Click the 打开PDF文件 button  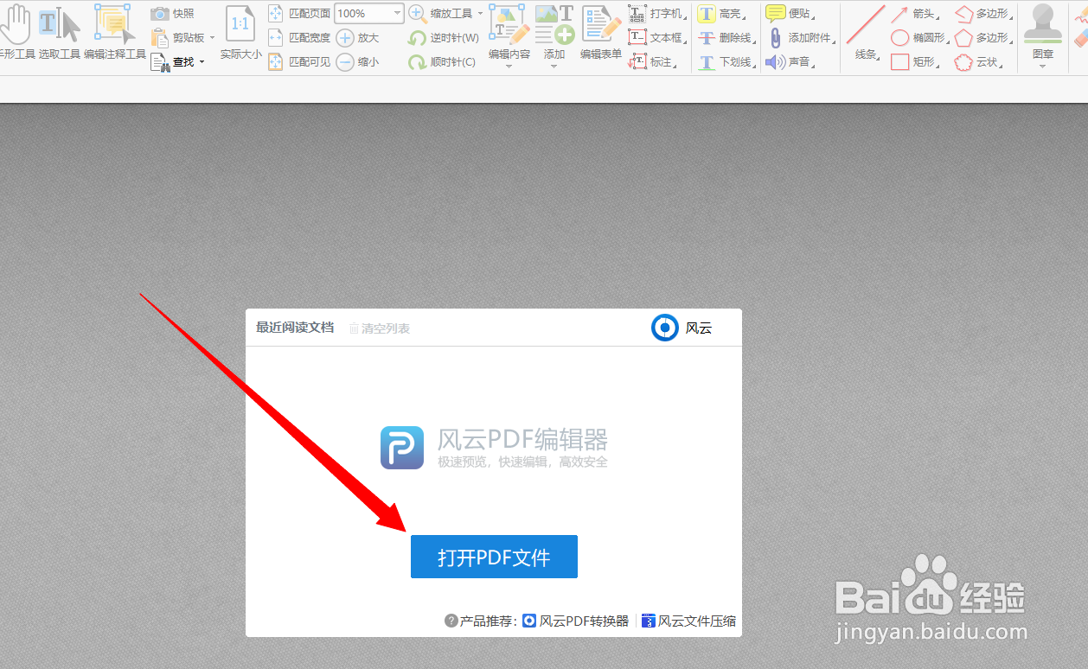(x=494, y=557)
